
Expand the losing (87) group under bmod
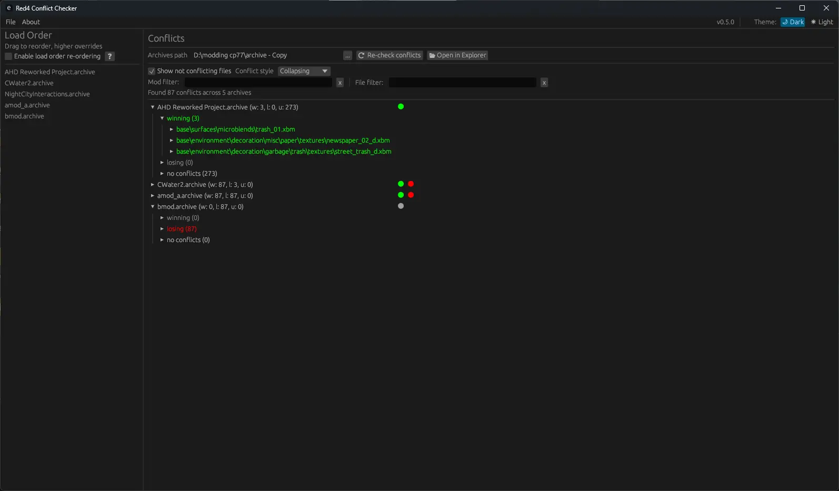[x=162, y=228]
